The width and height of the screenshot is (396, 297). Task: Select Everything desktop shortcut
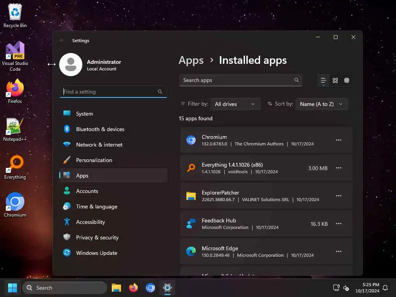(x=15, y=167)
